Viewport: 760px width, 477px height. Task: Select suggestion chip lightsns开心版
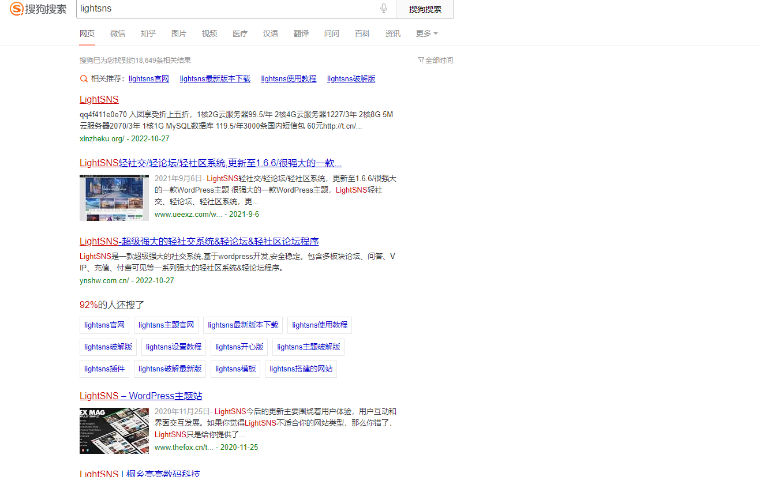(x=239, y=347)
